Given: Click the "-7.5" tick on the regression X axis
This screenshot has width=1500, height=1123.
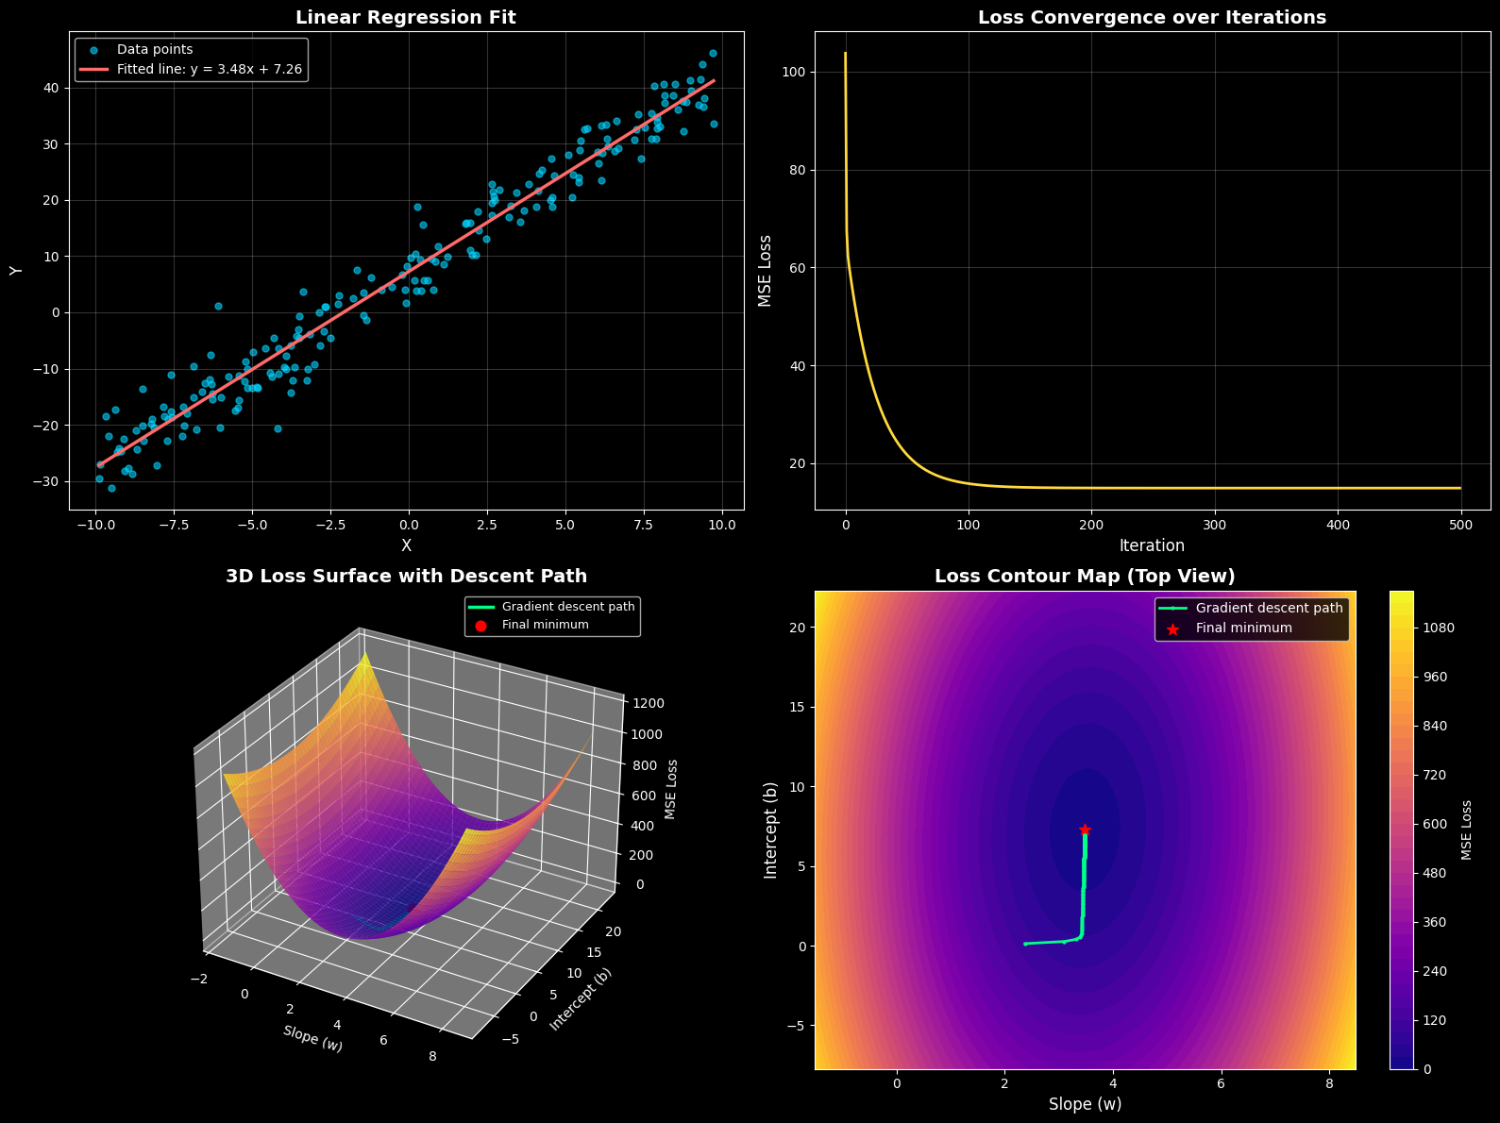Looking at the screenshot, I should click(173, 524).
